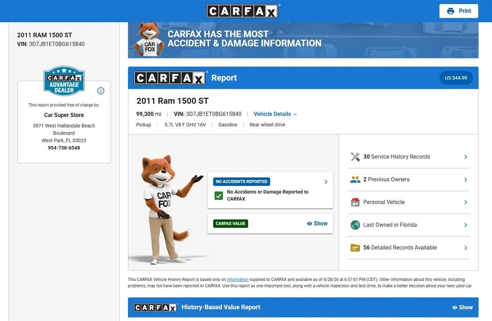492x321 pixels.
Task: Click the Personal Vehicle house icon
Action: tap(355, 202)
